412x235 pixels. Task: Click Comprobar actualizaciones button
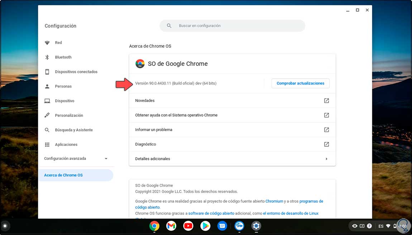click(x=300, y=83)
